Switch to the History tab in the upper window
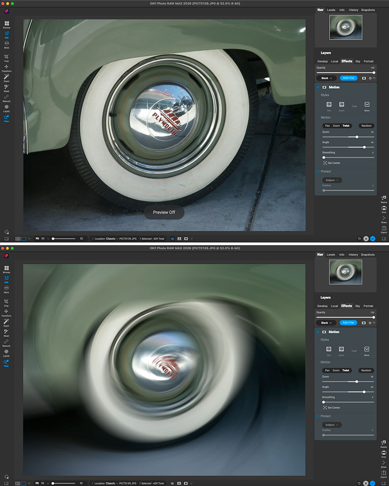 [x=353, y=10]
